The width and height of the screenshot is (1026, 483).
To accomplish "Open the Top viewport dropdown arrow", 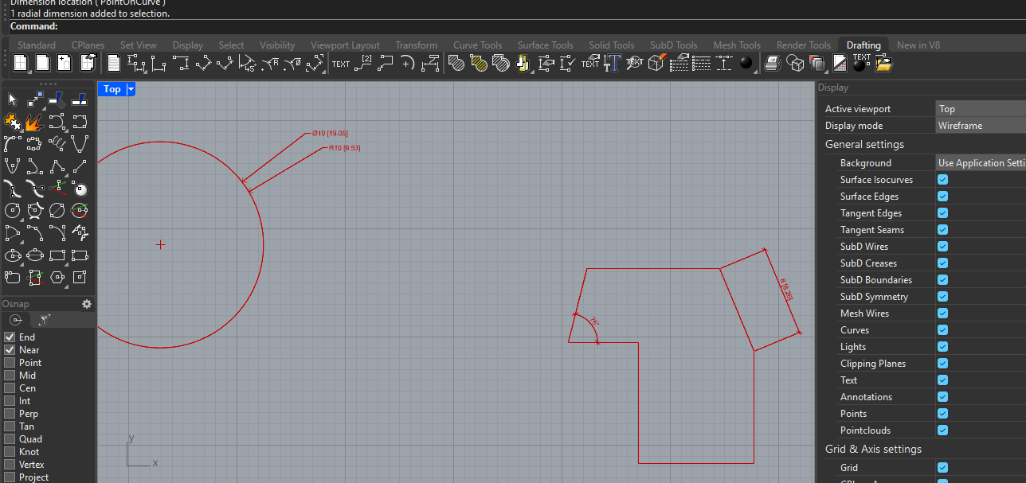I will click(131, 89).
